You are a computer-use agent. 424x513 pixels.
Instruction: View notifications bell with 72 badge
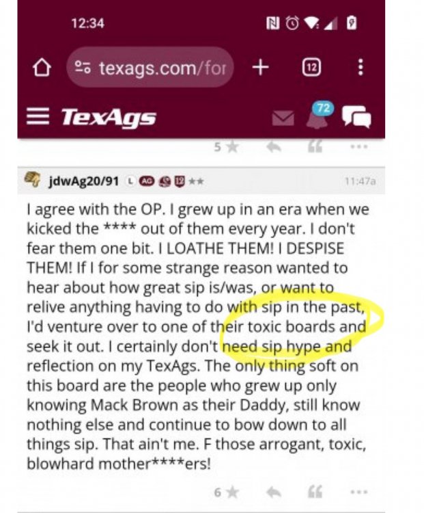click(x=318, y=115)
